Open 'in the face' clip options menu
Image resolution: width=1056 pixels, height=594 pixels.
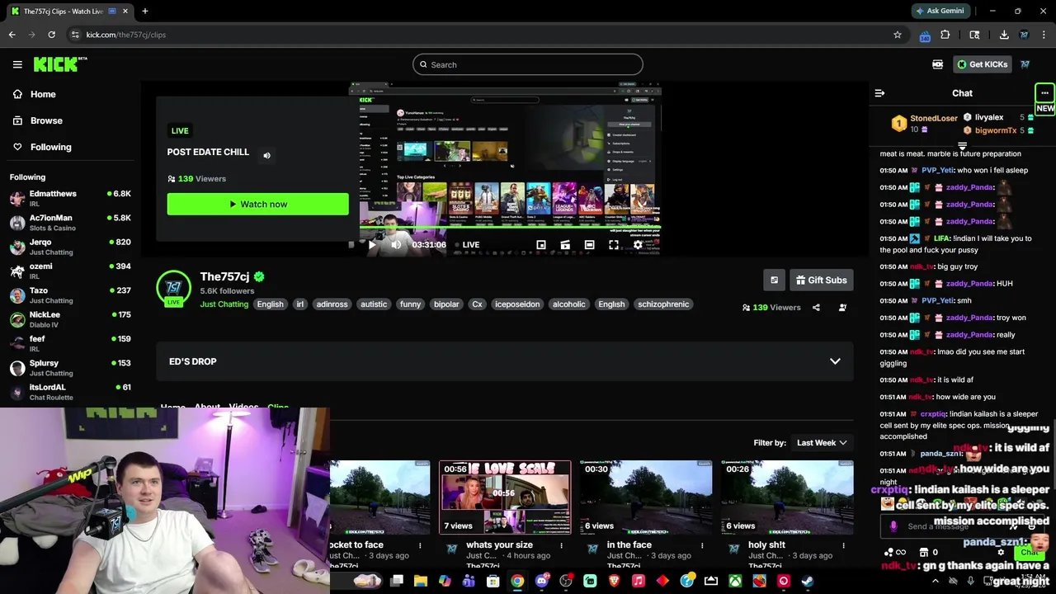point(702,545)
